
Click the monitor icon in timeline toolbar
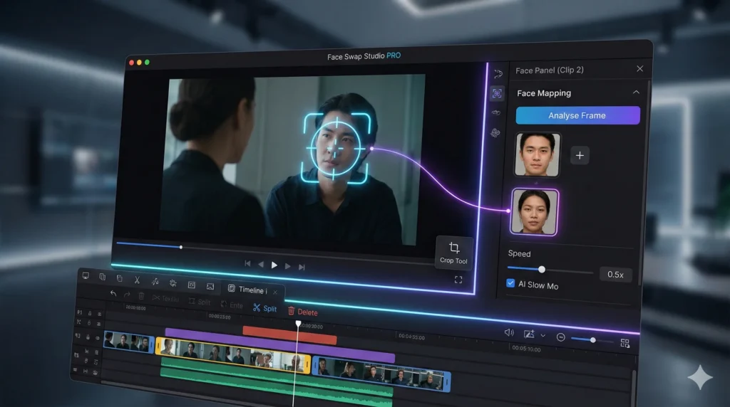click(86, 275)
